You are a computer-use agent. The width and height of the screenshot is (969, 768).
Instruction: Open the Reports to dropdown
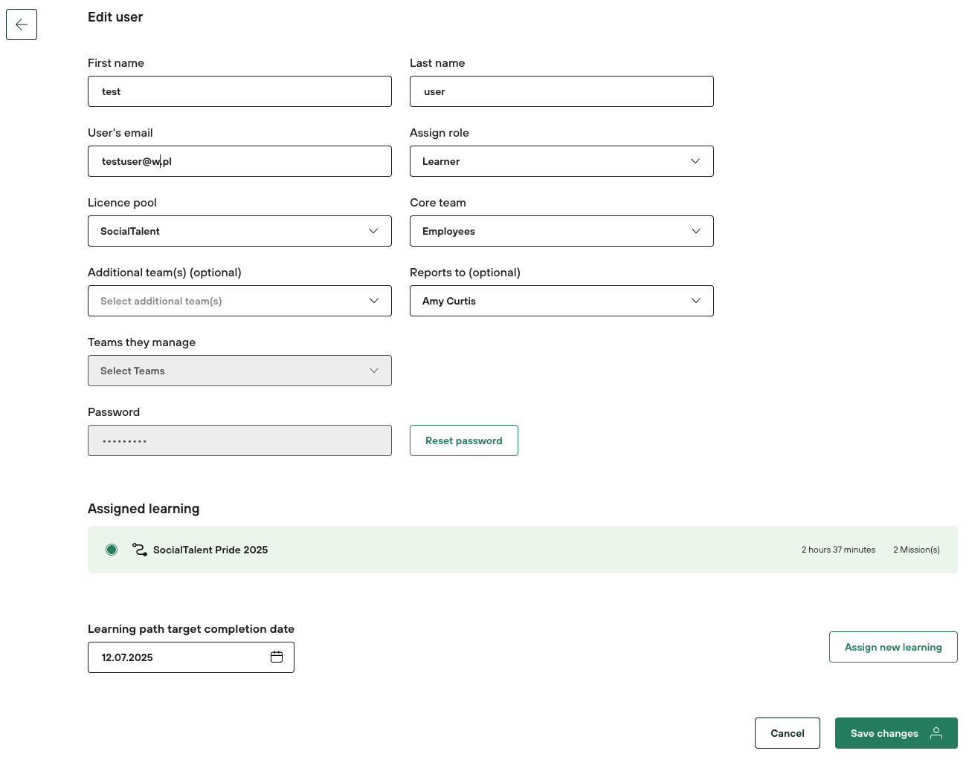tap(561, 301)
